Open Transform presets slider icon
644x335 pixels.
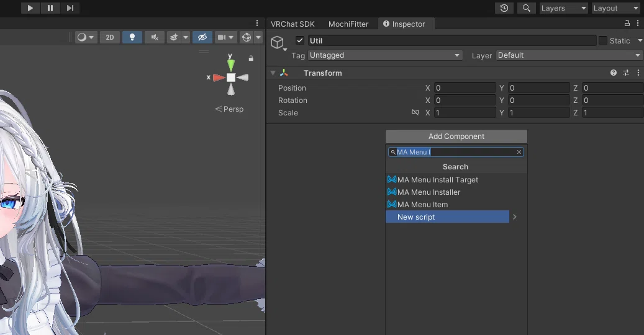(626, 73)
